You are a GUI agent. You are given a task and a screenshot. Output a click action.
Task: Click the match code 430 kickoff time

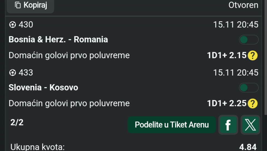(x=236, y=25)
